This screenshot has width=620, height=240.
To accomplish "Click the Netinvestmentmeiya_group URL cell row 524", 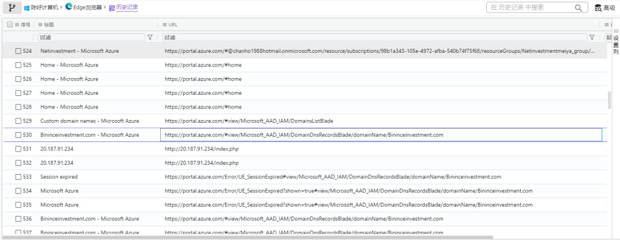I will click(x=379, y=51).
